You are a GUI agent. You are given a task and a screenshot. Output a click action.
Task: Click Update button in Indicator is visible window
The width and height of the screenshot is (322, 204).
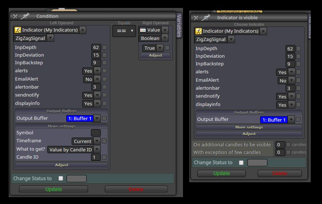point(221,174)
